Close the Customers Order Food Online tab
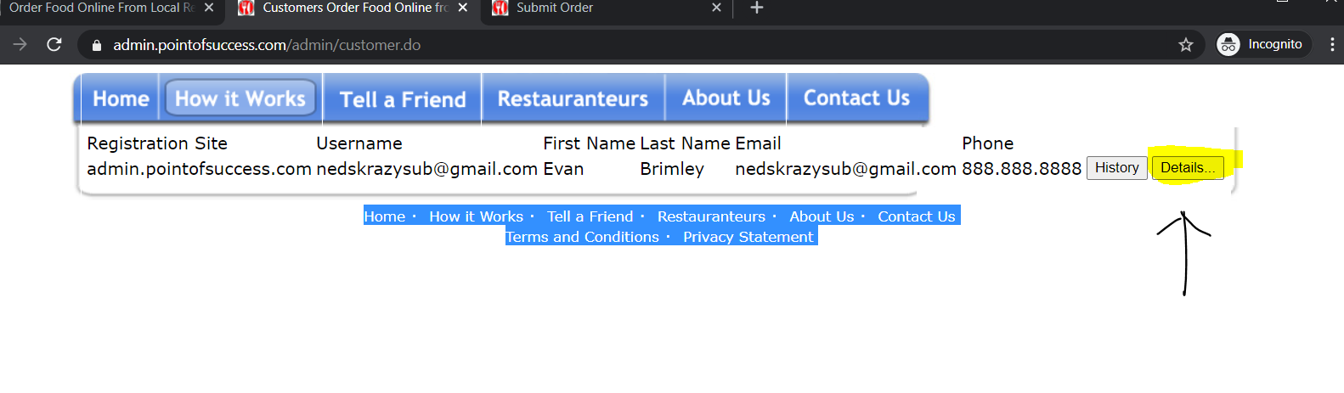 click(x=463, y=8)
